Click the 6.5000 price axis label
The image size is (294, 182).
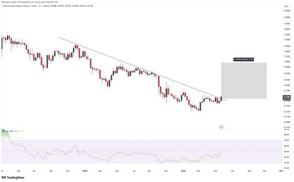pos(287,17)
